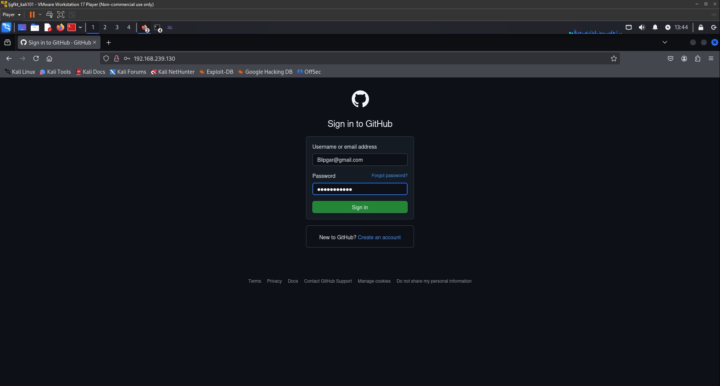
Task: Open the Privacy footer link
Action: point(274,281)
